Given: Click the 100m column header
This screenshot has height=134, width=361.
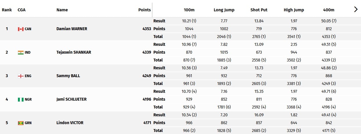Looking at the screenshot, I should [189, 10].
